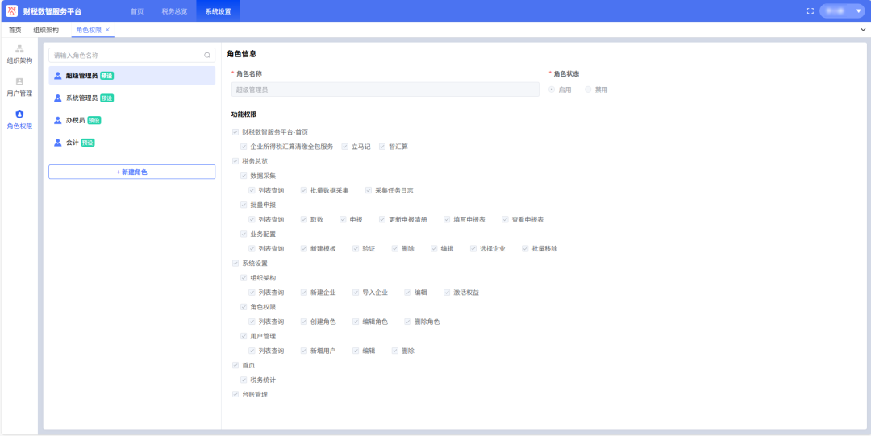Open 组织架构 from the sidebar
This screenshot has height=436, width=871.
[19, 54]
